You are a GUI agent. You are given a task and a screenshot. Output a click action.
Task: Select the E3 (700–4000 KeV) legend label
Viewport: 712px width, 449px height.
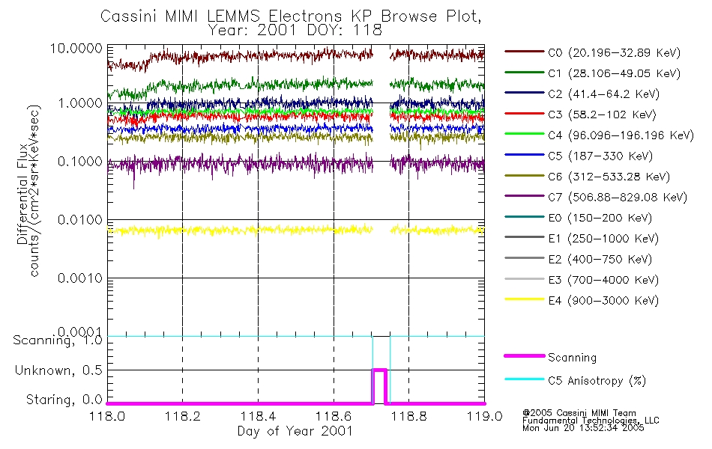[603, 280]
